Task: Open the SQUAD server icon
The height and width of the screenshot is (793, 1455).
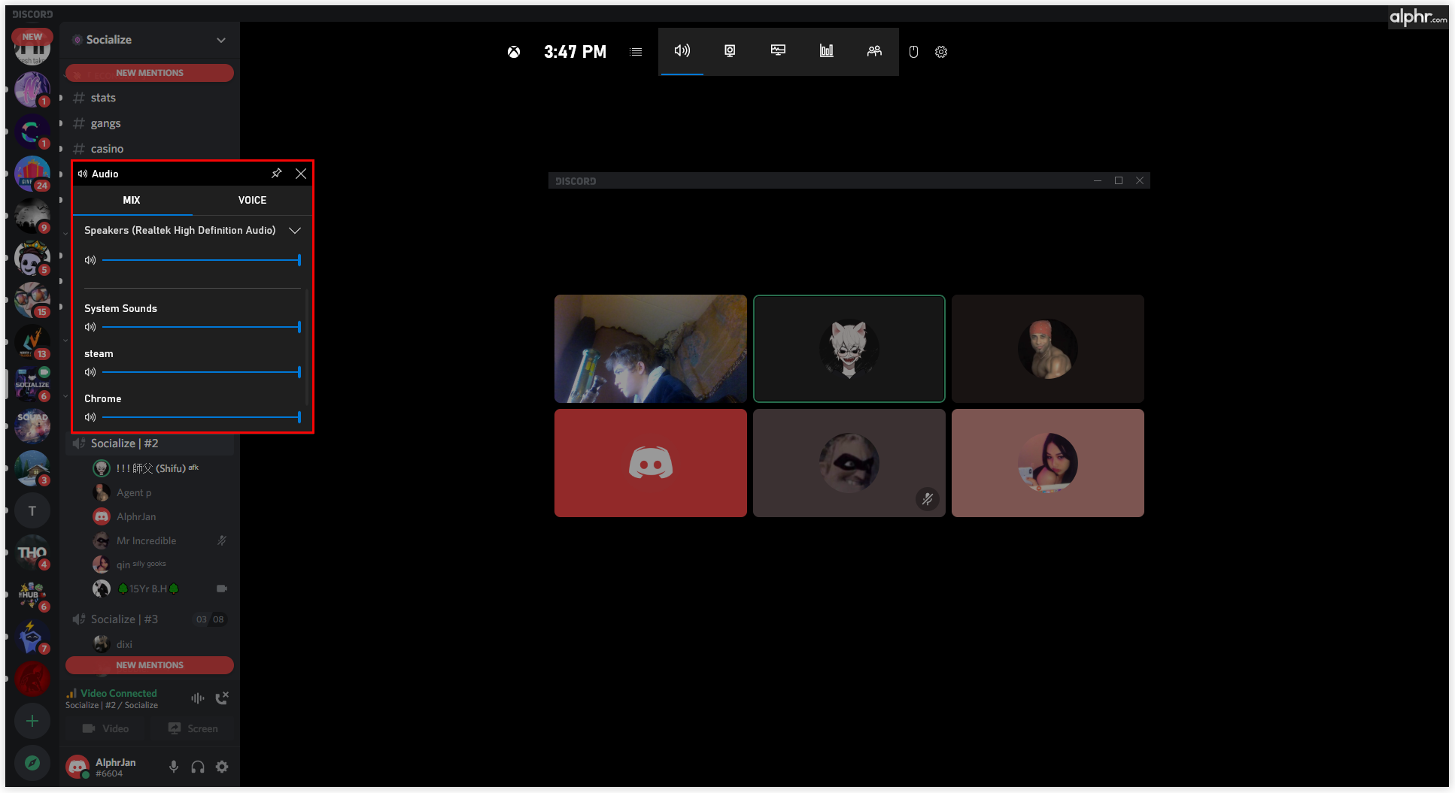Action: pos(32,427)
